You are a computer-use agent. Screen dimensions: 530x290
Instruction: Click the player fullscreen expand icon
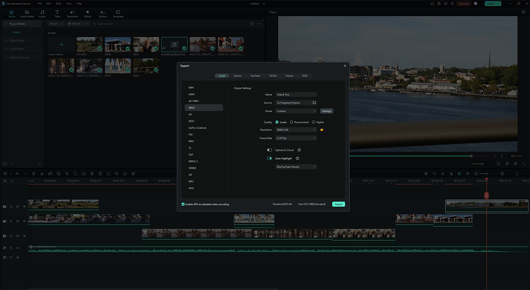(x=523, y=163)
